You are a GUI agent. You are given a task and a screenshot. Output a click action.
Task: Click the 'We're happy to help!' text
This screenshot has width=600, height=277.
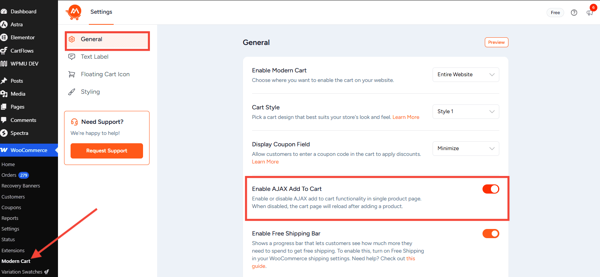95,133
